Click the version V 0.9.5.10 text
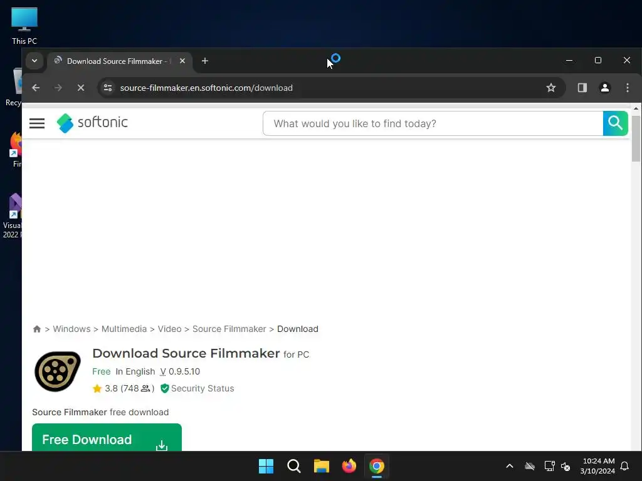The width and height of the screenshot is (642, 481). 180,371
